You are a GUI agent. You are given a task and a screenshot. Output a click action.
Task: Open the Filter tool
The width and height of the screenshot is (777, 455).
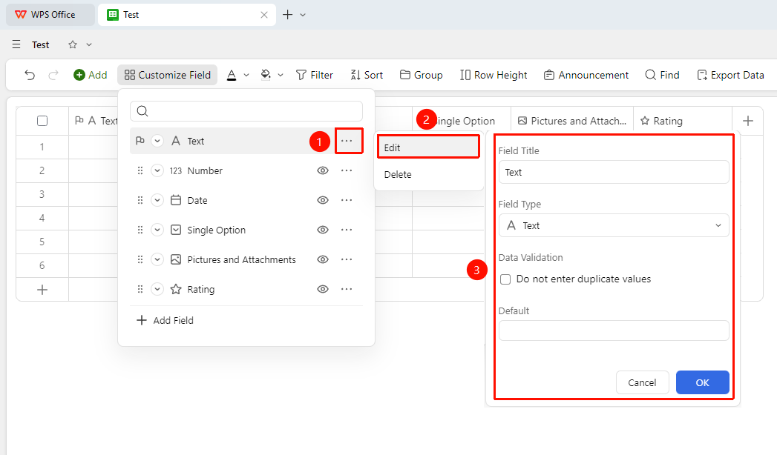tap(314, 75)
